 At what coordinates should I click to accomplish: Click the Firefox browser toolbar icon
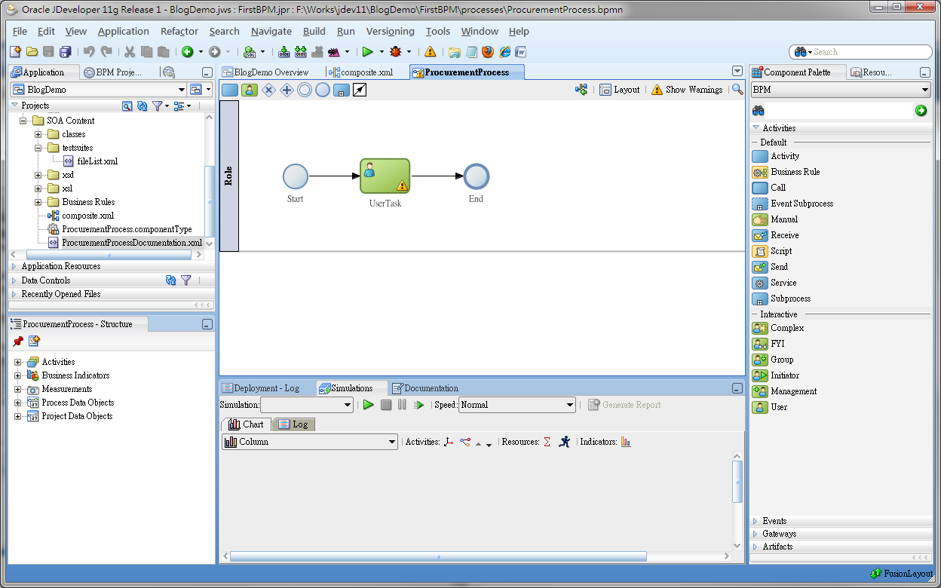(x=488, y=52)
